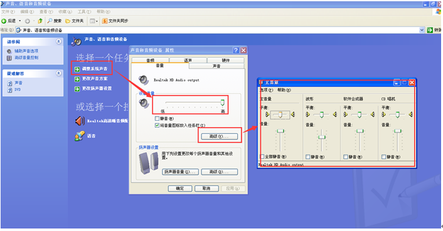This screenshot has height=231, width=443.
Task: Switch to the 语声 tab
Action: tap(188, 60)
